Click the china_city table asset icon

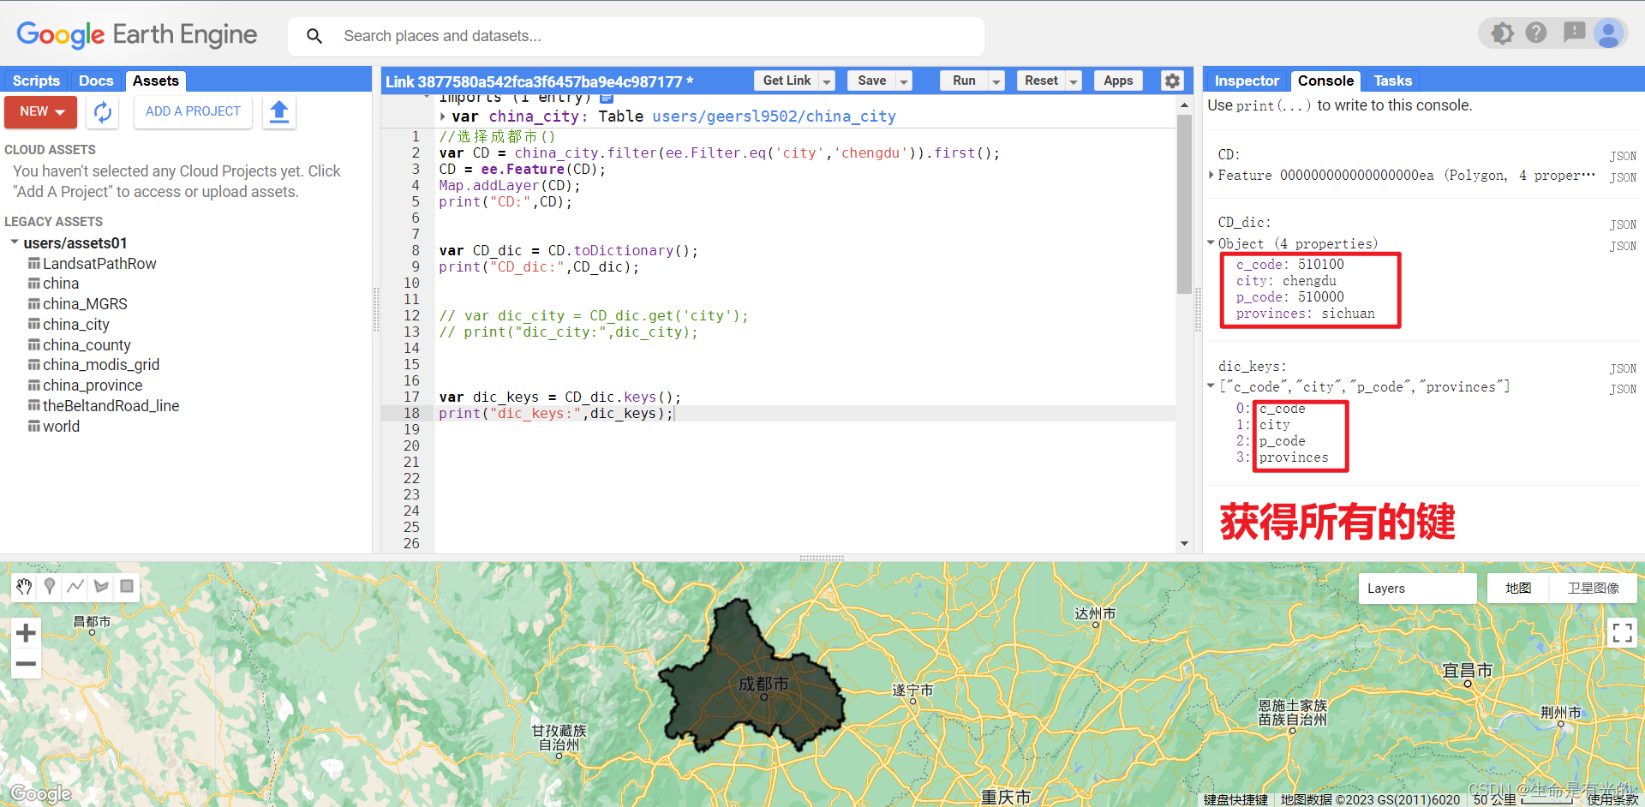pos(34,324)
